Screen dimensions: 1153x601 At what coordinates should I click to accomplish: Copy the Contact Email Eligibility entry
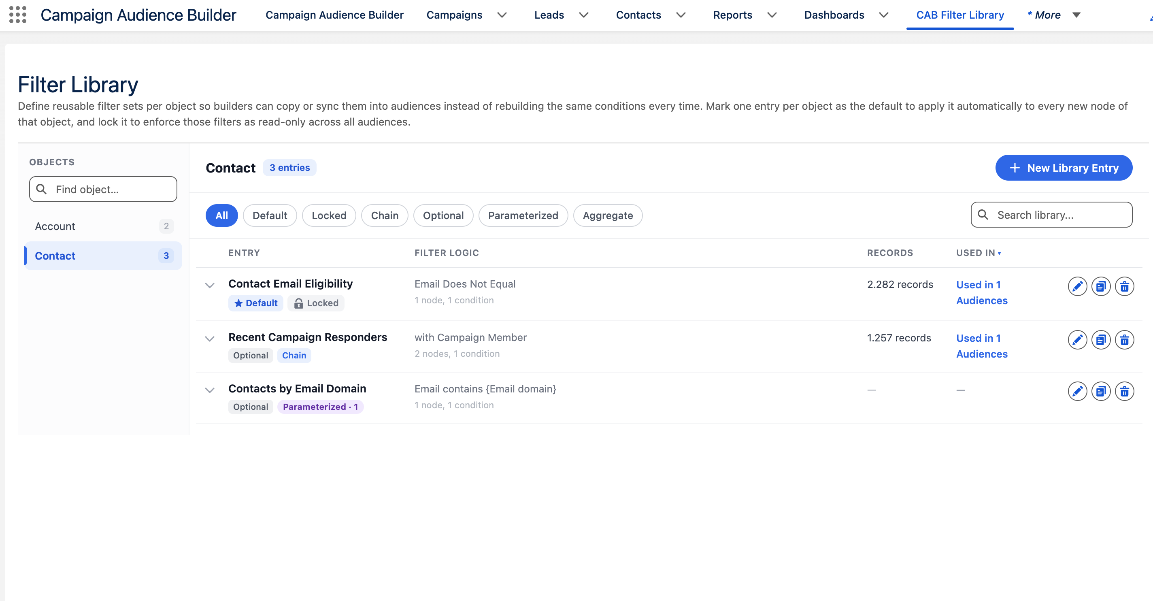pos(1101,286)
